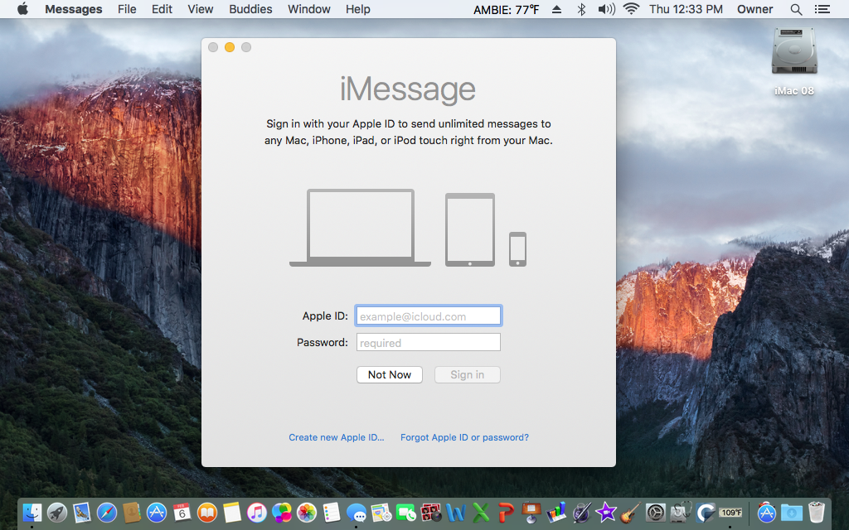Open Spotlight search magnifier
The width and height of the screenshot is (849, 530).
(x=796, y=9)
